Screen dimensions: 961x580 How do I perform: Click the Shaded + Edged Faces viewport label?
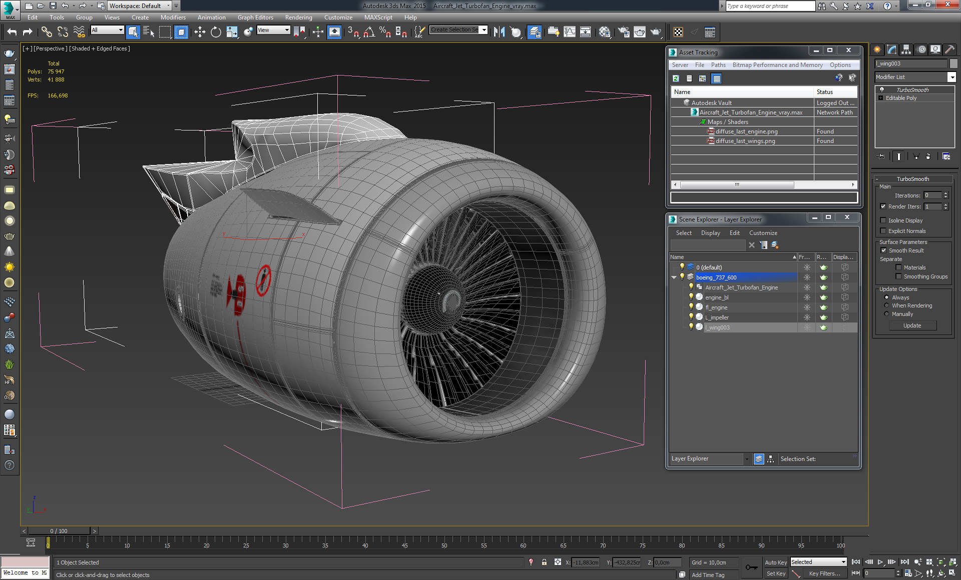(100, 48)
